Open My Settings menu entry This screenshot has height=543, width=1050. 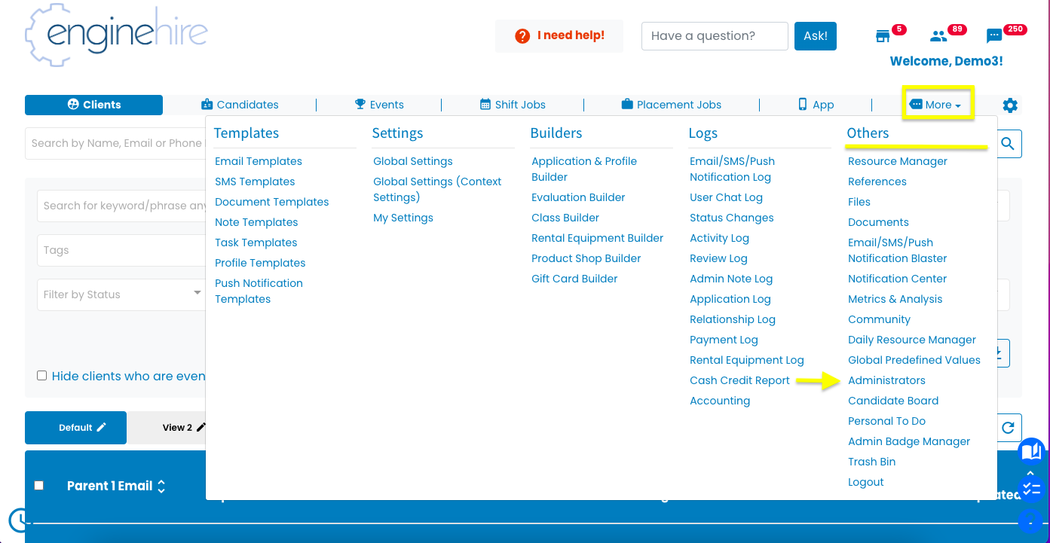pos(403,218)
